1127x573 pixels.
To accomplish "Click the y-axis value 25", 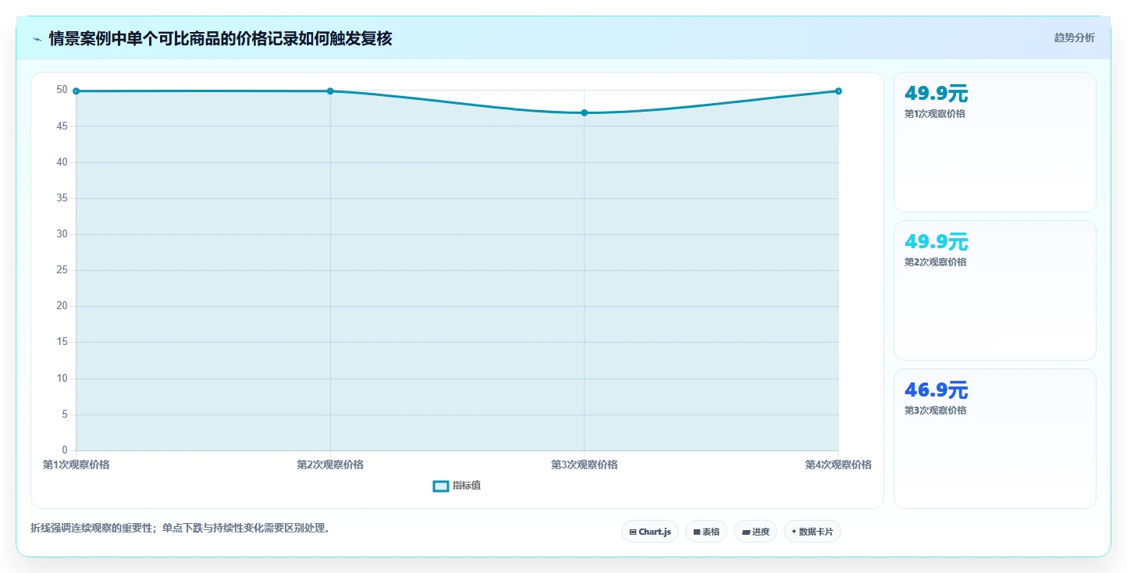I will click(62, 270).
